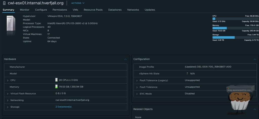Click the CPU usage icon in Hardware
Image resolution: width=259 pixels, height=119 pixels.
56,80
